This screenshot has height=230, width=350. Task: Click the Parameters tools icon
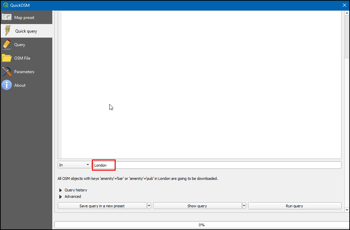click(x=7, y=71)
